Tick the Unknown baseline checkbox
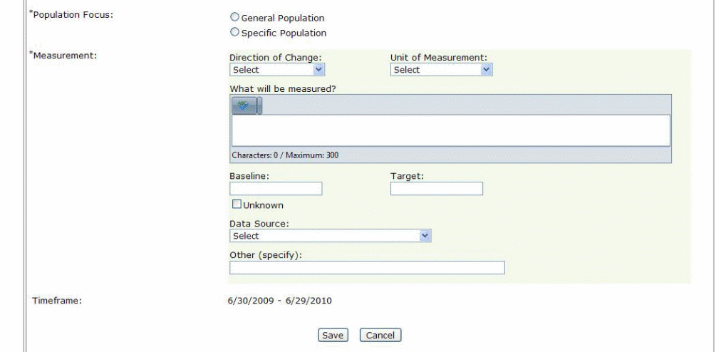This screenshot has width=721, height=352. click(234, 205)
